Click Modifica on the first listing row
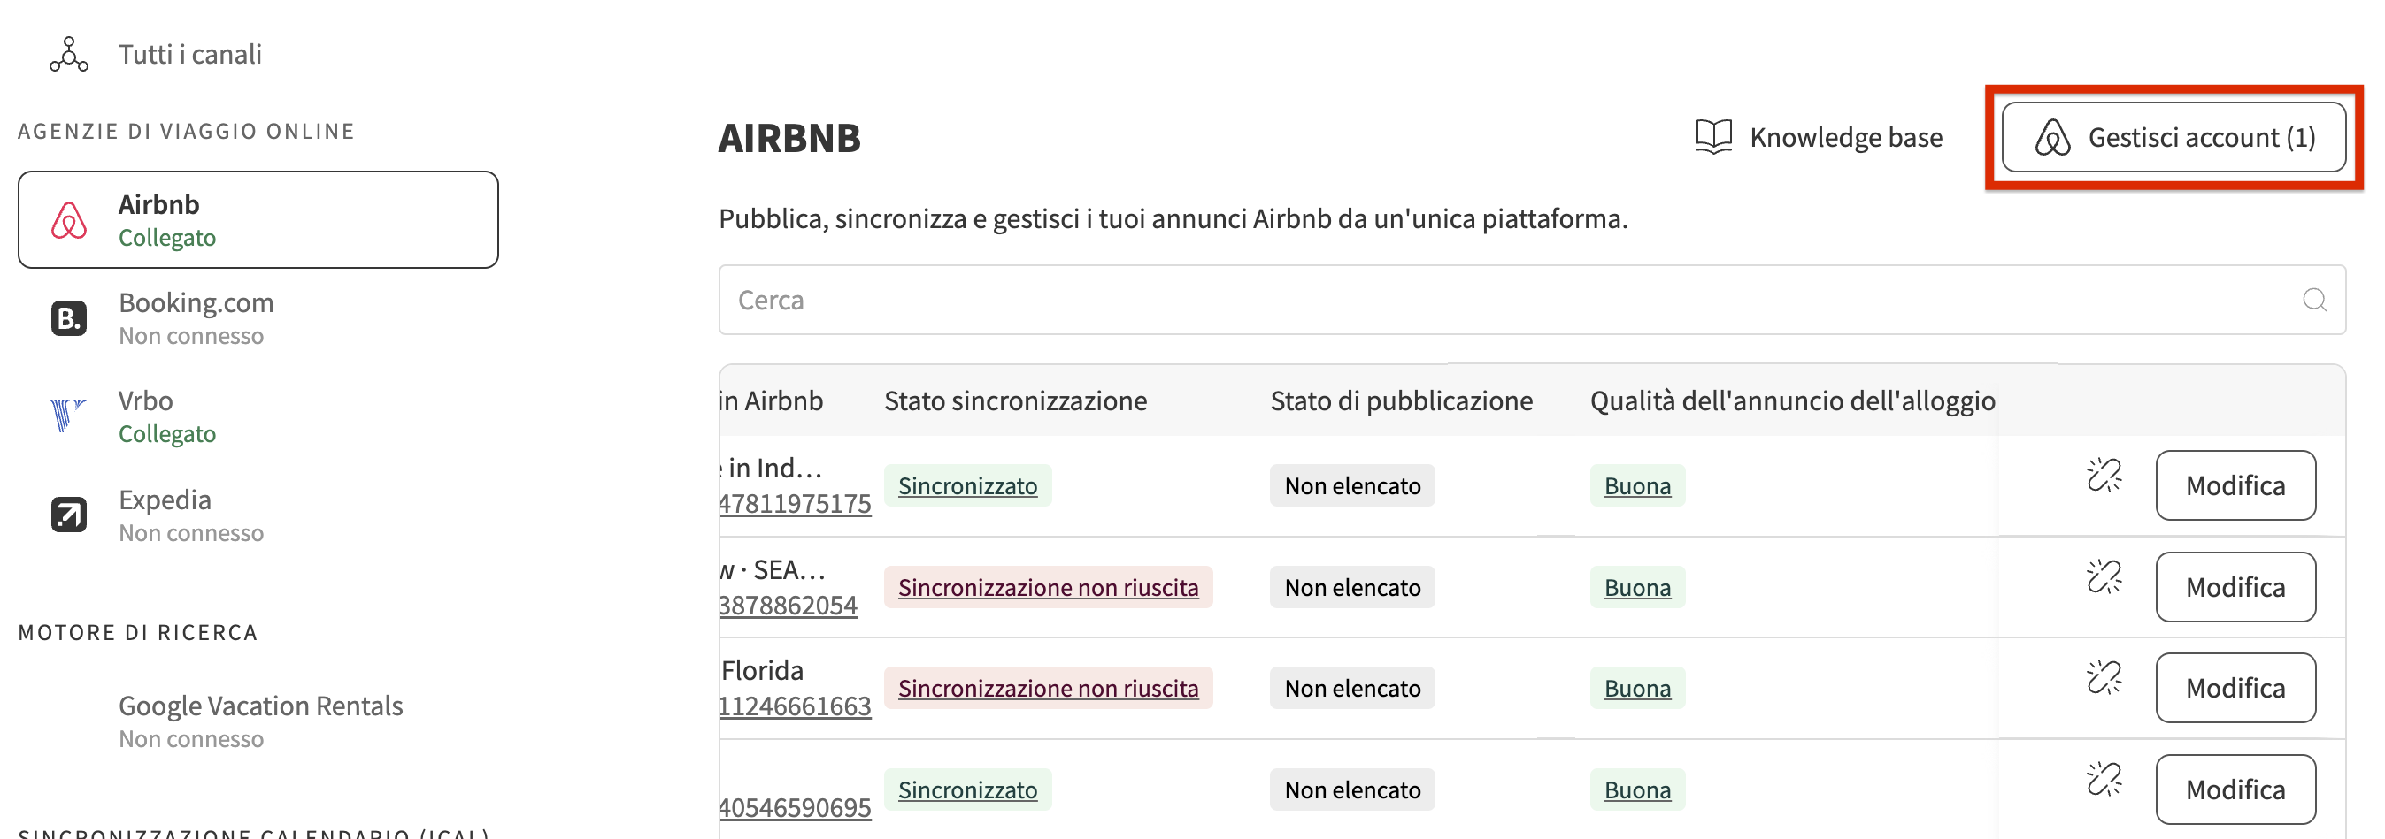Viewport: 2385px width, 839px height. click(2234, 485)
